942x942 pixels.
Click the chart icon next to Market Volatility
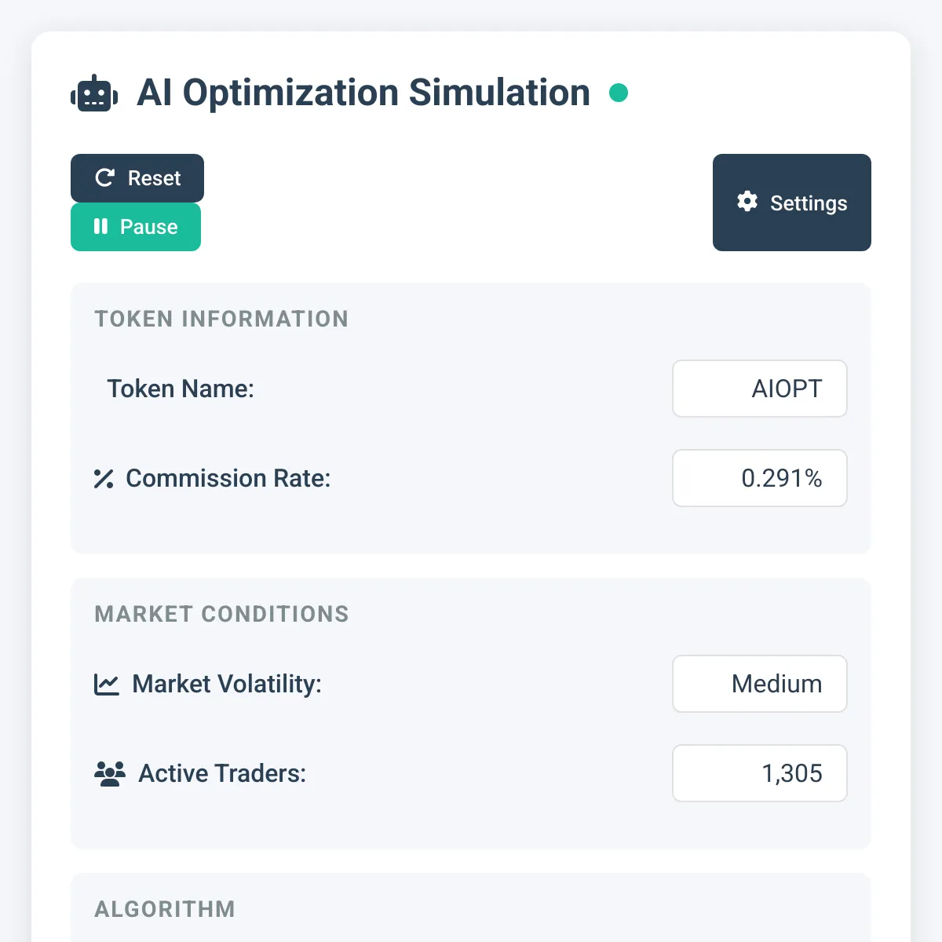tap(108, 684)
